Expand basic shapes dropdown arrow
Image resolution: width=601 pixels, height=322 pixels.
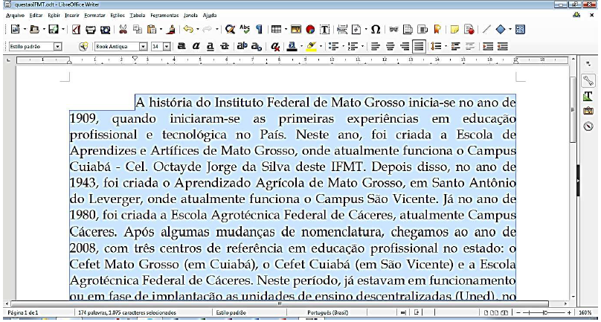[510, 30]
